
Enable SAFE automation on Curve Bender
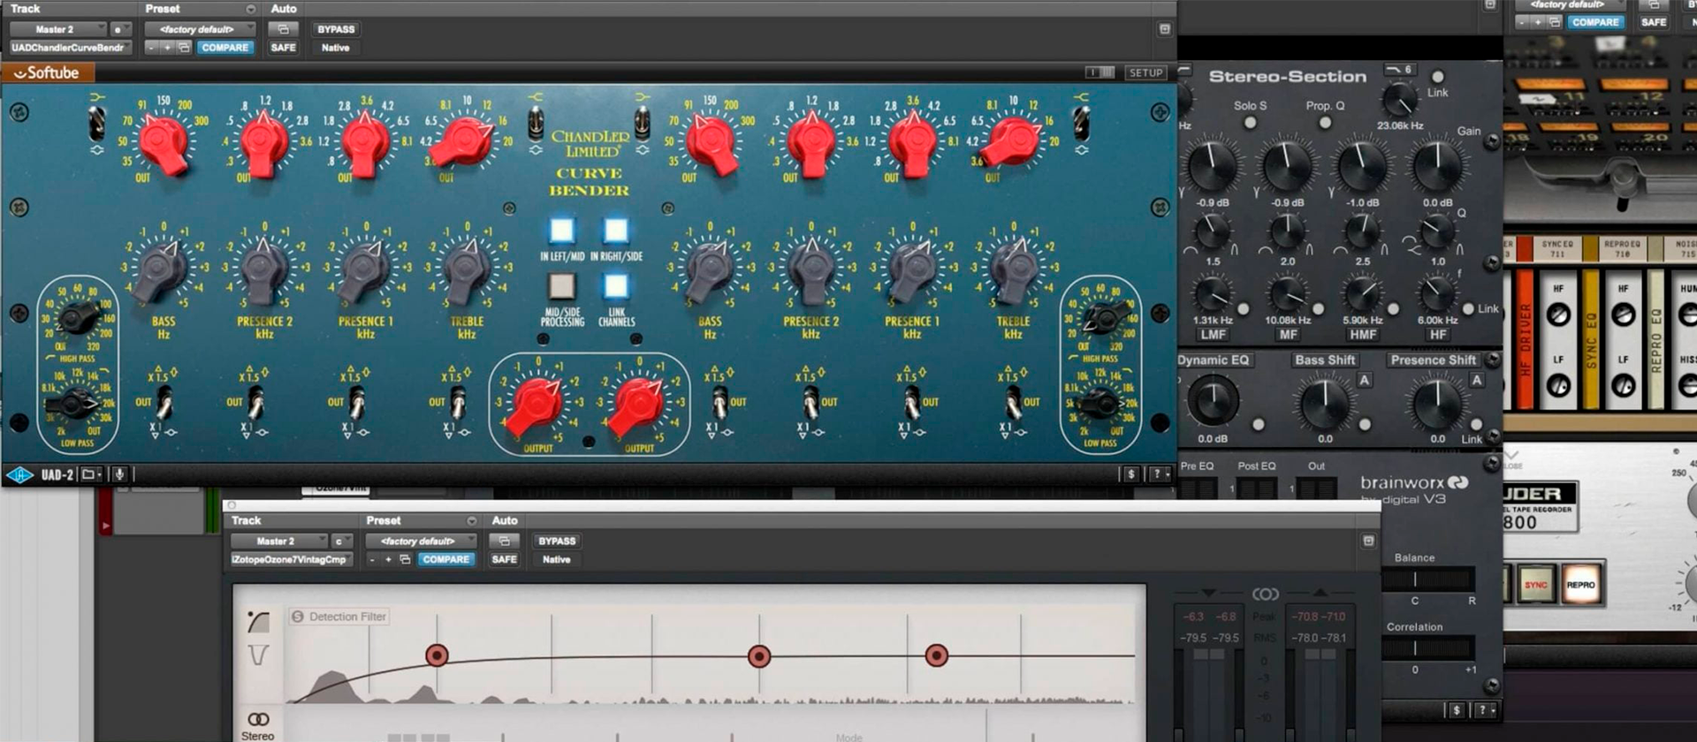coord(283,48)
